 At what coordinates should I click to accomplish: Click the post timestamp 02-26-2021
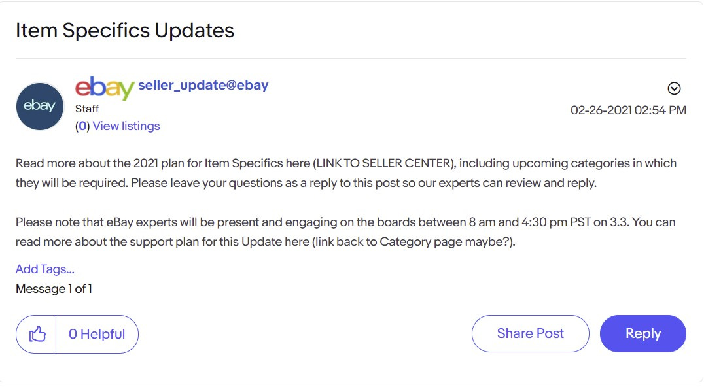[x=628, y=110]
